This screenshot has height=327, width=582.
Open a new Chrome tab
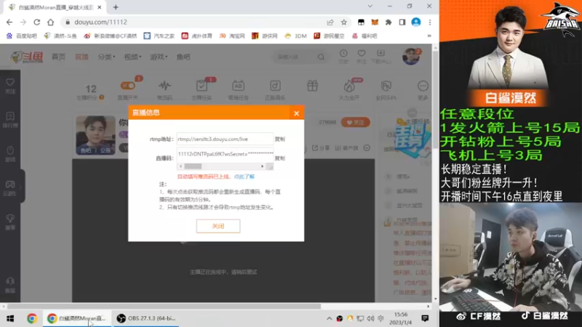pyautogui.click(x=116, y=7)
